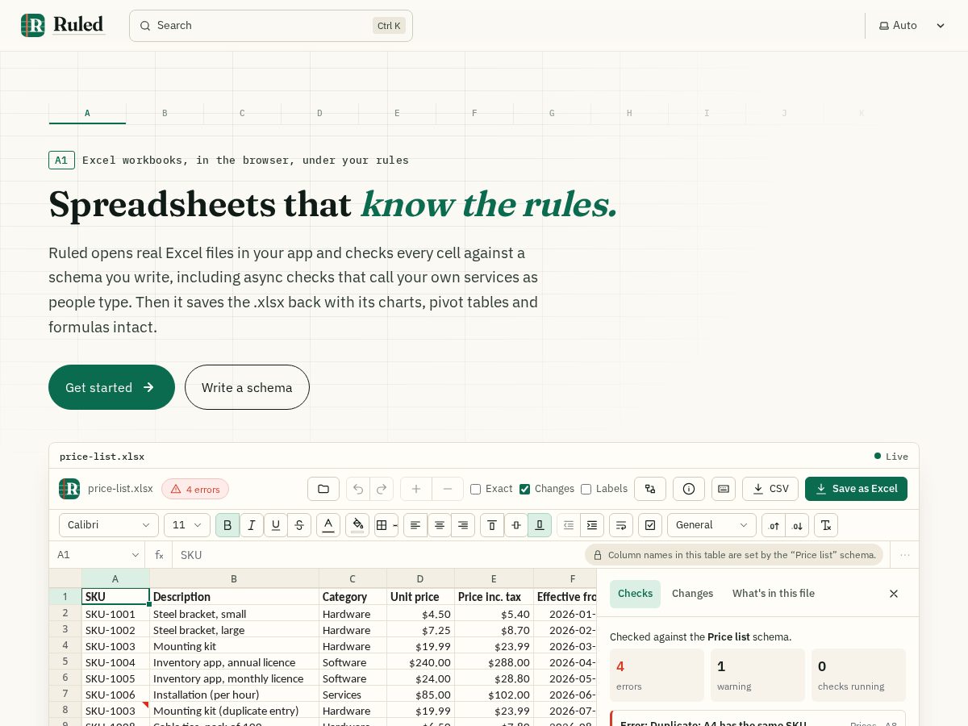Select column tab C in hero grid

click(x=242, y=113)
